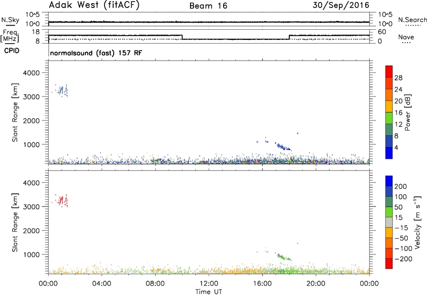Select the '1000' tick of the velocity panel
This screenshot has width=427, height=295.
[x=31, y=255]
